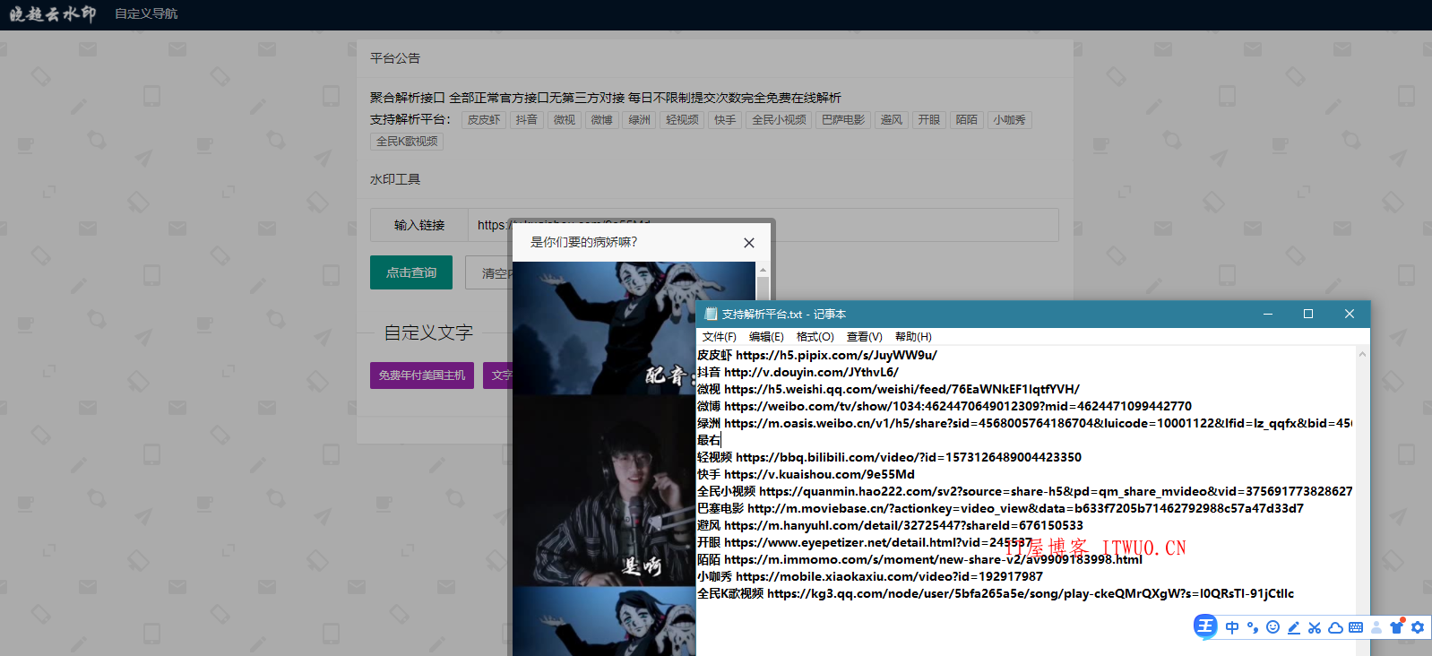This screenshot has height=656, width=1432.
Task: Click the 皮皮虾 platform tag
Action: tap(484, 120)
